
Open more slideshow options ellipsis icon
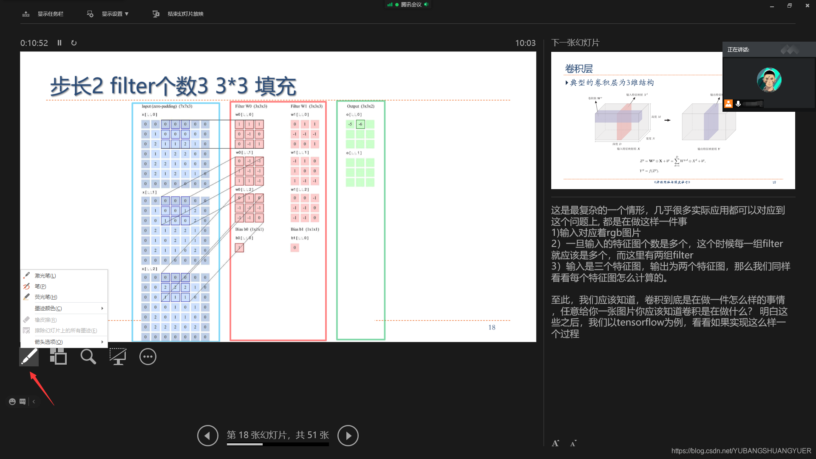click(x=147, y=357)
